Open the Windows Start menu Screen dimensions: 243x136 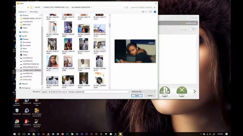coord(14,134)
